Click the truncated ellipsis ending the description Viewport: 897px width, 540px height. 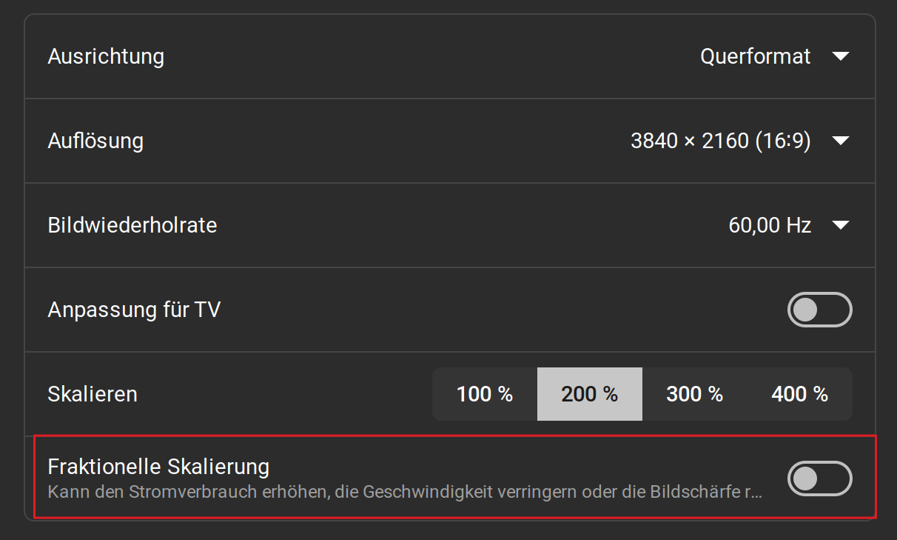tap(756, 492)
